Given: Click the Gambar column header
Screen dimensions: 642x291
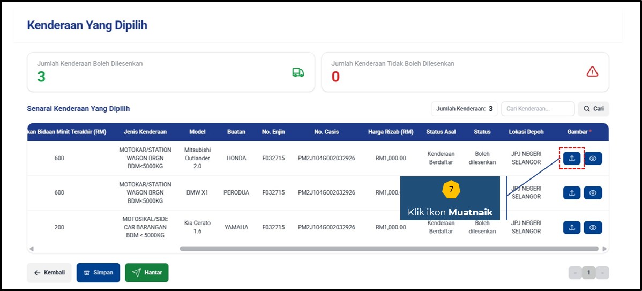Looking at the screenshot, I should point(579,132).
